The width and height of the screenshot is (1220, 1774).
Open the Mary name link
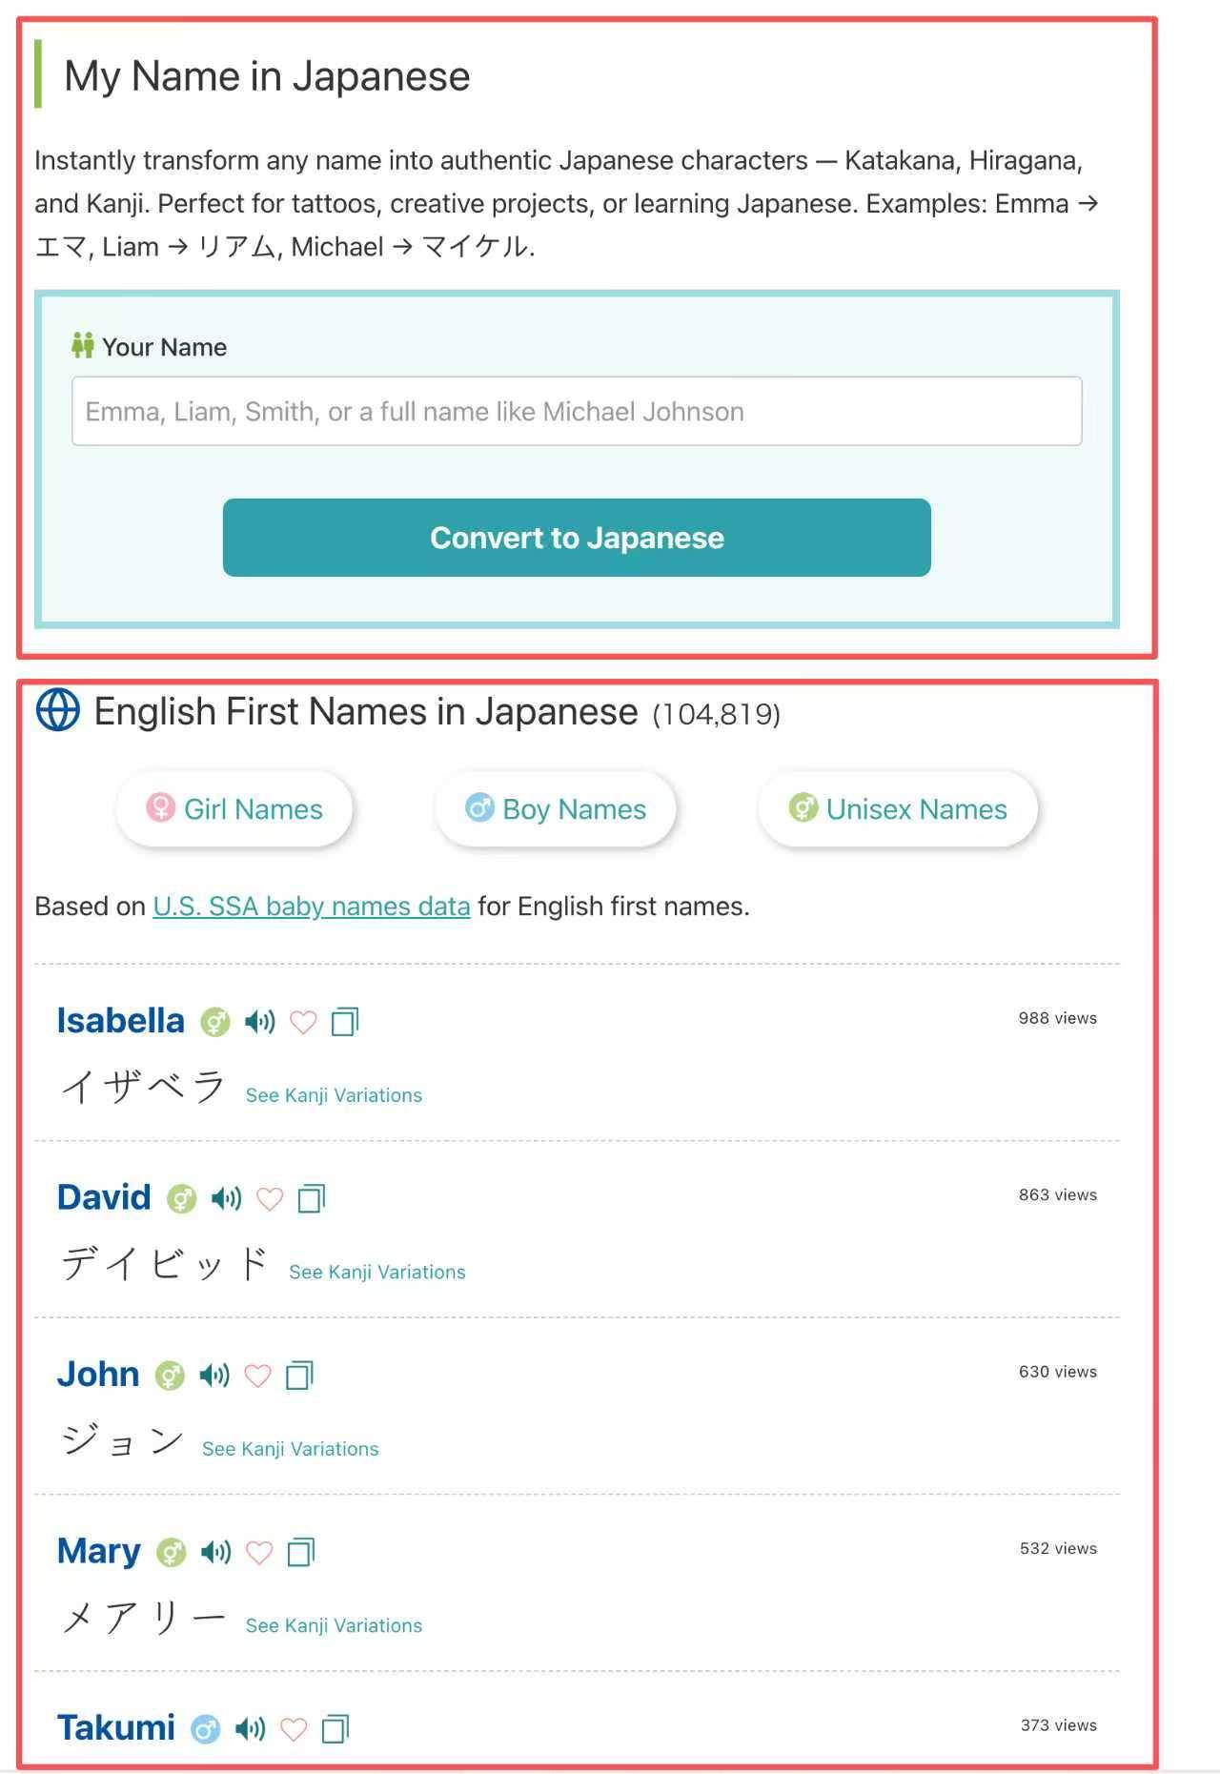(x=98, y=1551)
